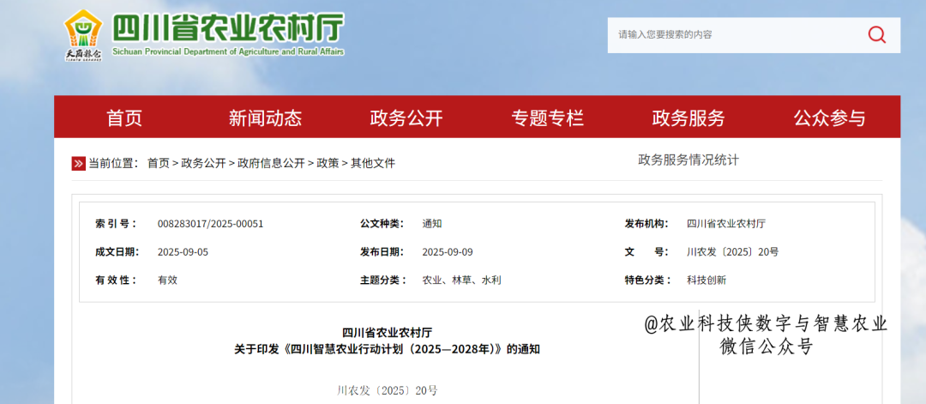Open the 政务服务情况统计 link
Image resolution: width=926 pixels, height=404 pixels.
point(688,160)
